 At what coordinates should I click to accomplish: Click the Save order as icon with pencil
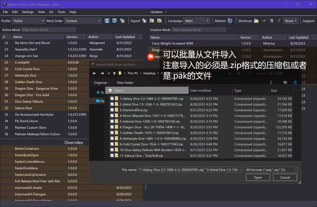(x=115, y=21)
